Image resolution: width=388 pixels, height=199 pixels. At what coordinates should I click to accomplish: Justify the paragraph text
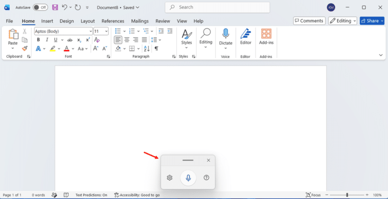point(144,39)
